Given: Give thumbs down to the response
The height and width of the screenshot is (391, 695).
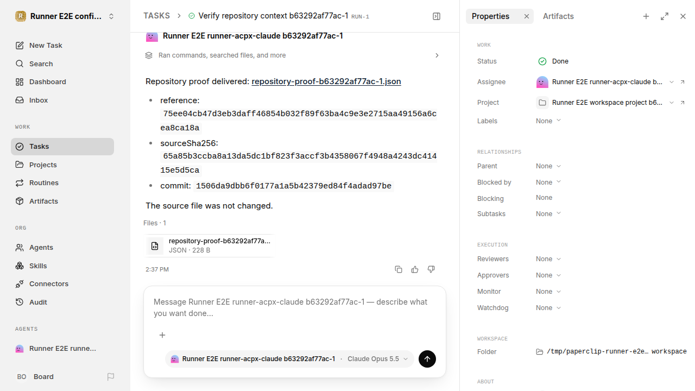Looking at the screenshot, I should tap(431, 269).
